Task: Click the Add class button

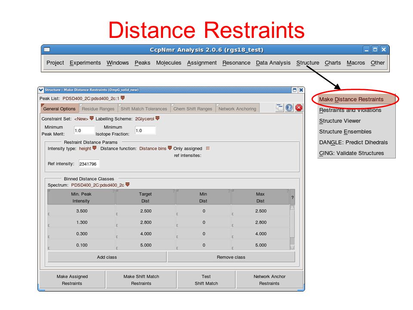Action: 107,257
